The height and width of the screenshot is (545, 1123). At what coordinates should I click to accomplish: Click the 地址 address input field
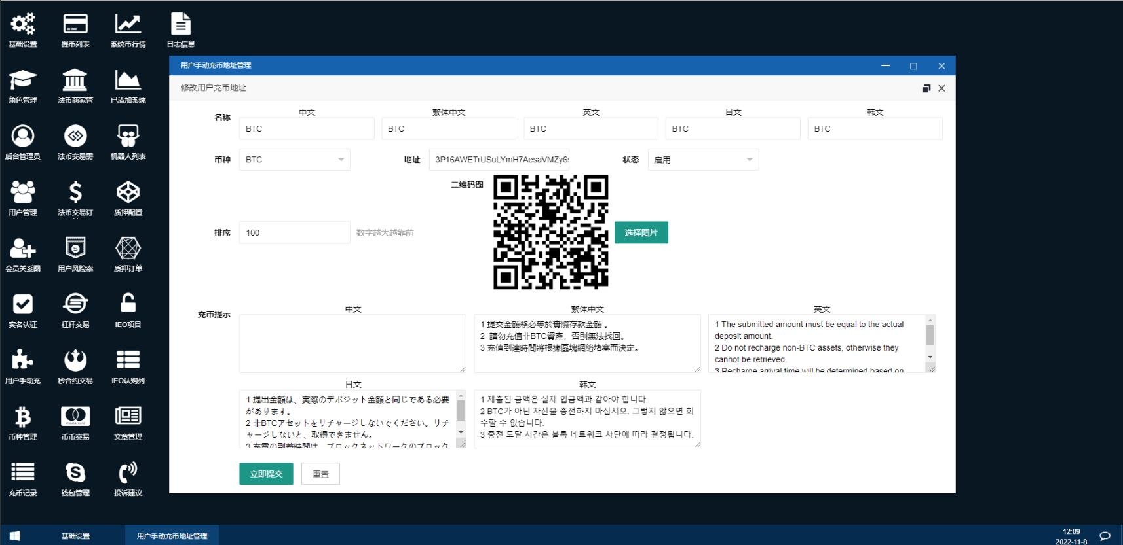click(499, 160)
